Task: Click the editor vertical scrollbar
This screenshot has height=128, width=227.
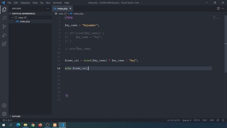Action: point(226,44)
